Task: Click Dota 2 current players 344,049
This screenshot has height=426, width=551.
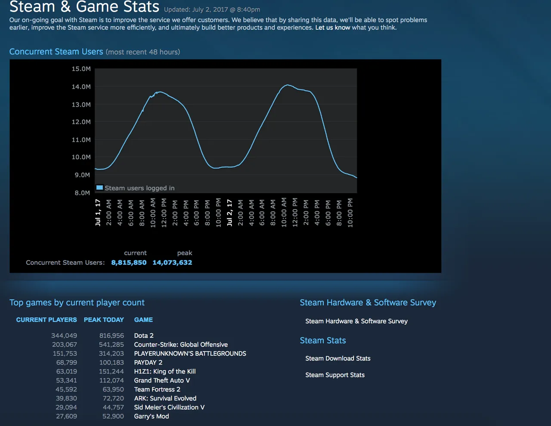Action: pos(64,336)
